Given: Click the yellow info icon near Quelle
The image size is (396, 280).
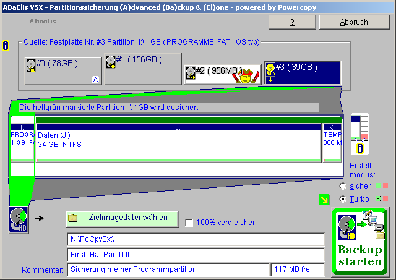Looking at the screenshot, I should click(6, 46).
